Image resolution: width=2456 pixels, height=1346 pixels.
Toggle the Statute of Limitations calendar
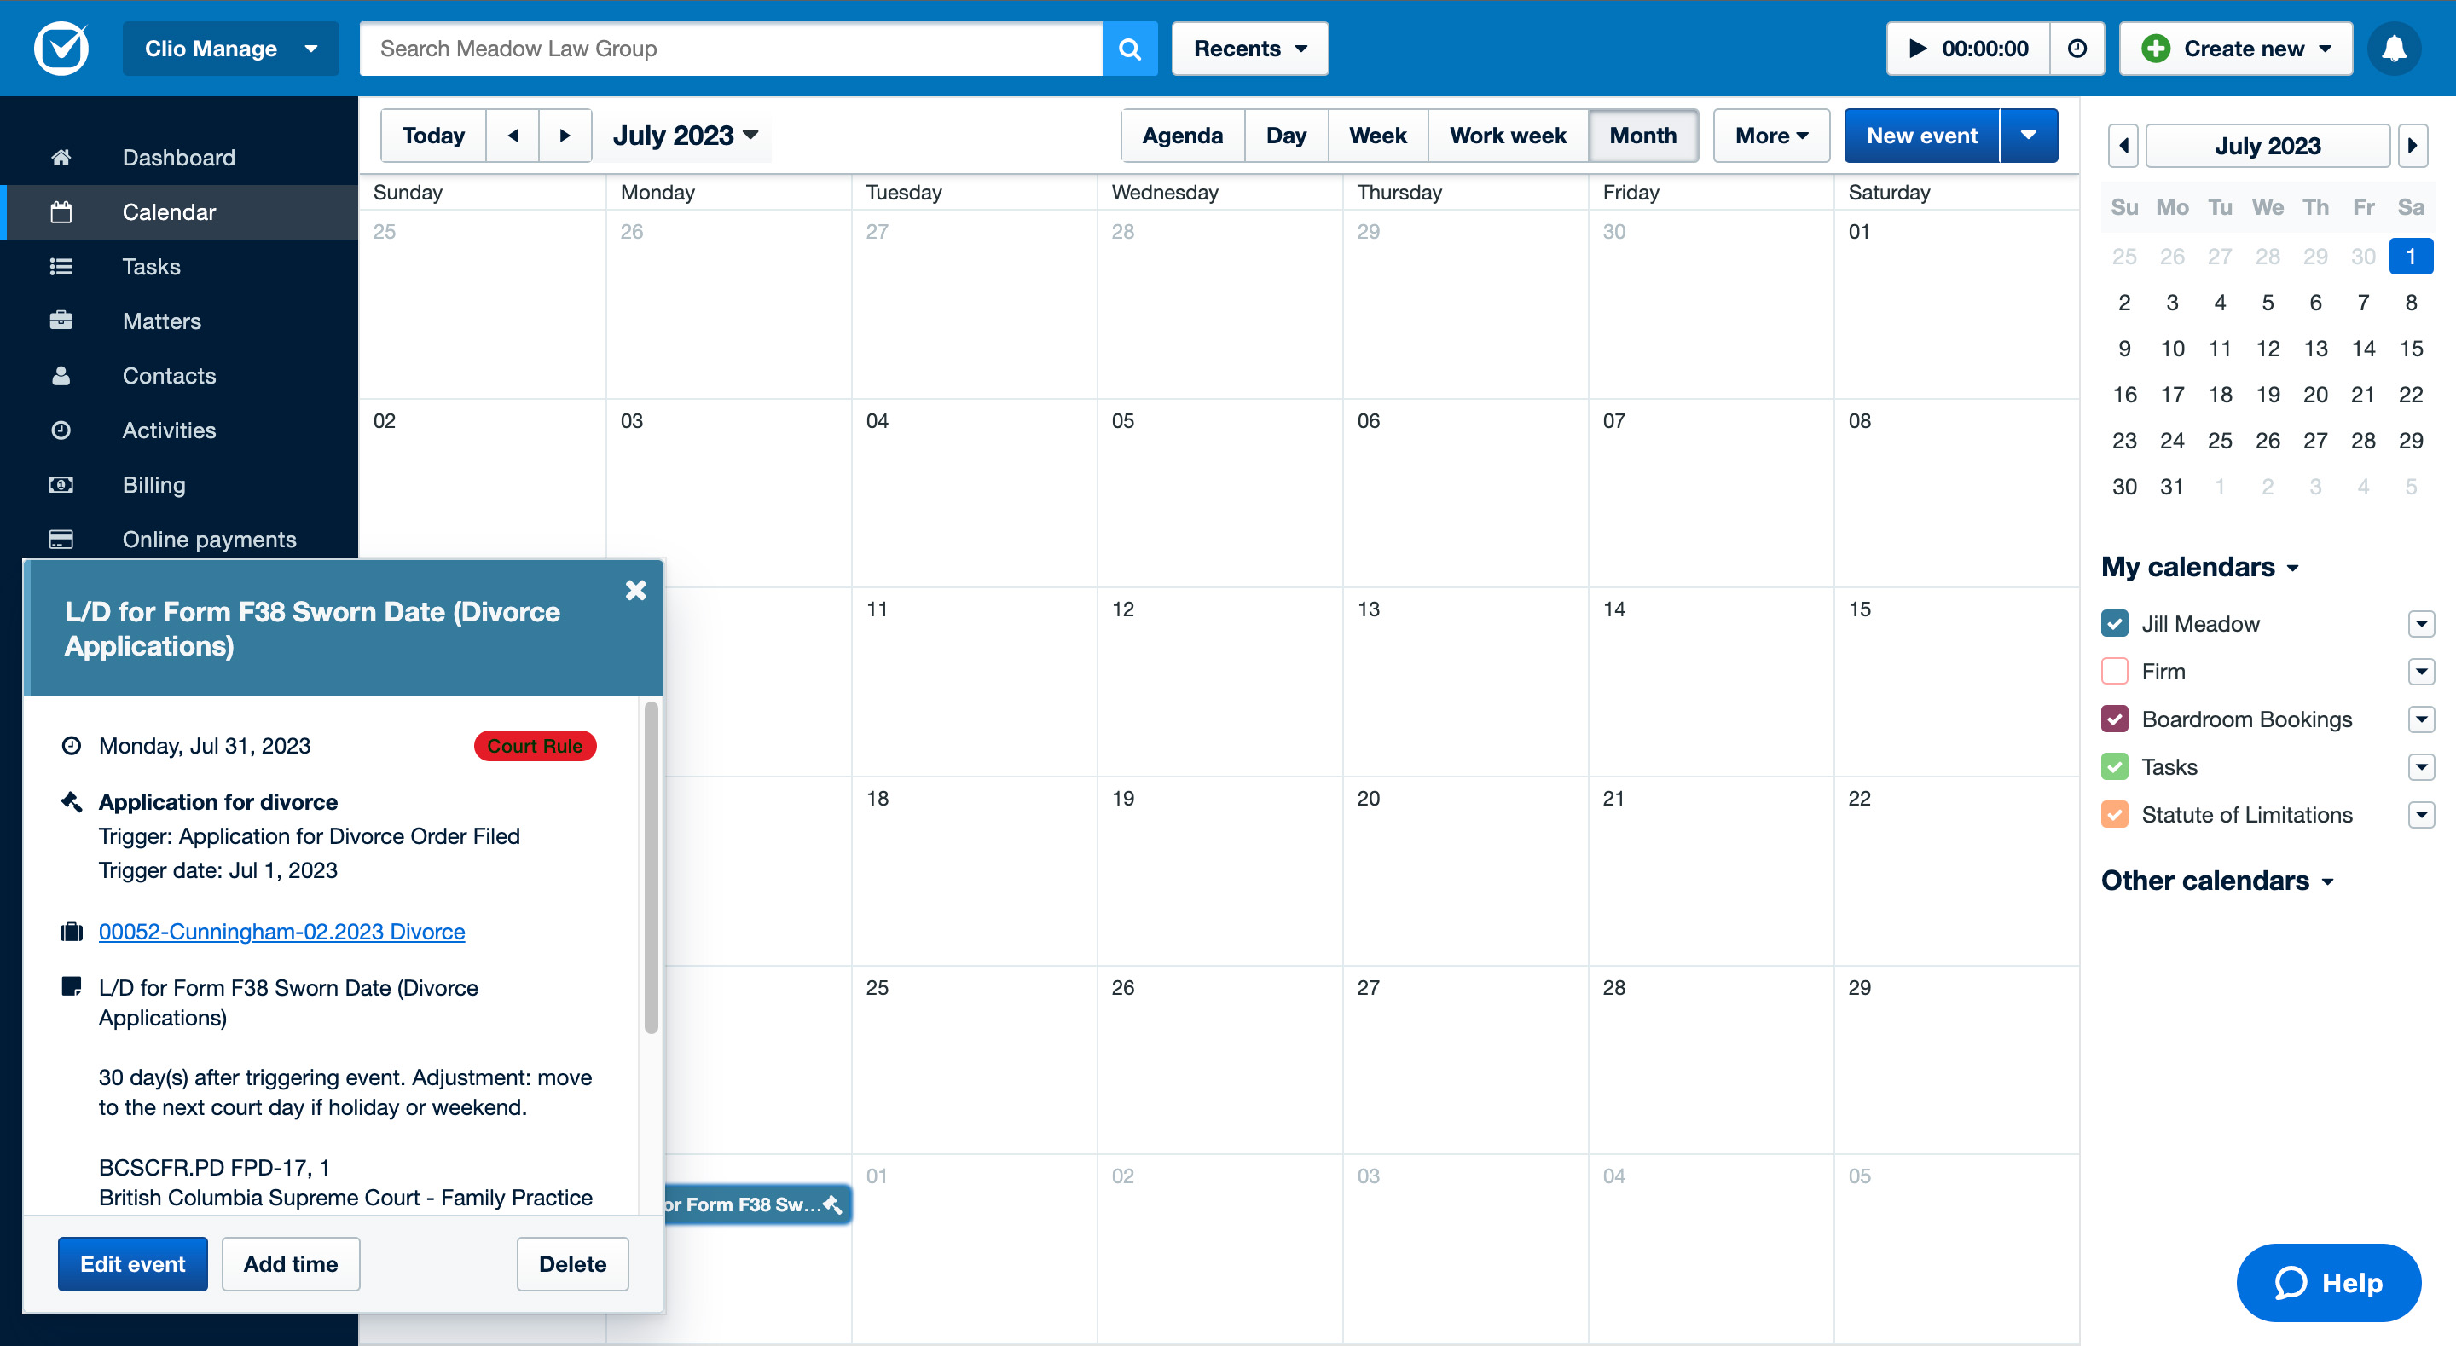pos(2114,815)
